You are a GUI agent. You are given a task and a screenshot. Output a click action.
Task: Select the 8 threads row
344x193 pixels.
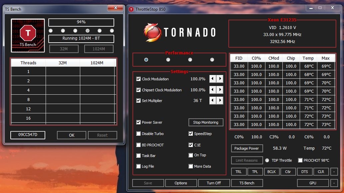pos(63,99)
